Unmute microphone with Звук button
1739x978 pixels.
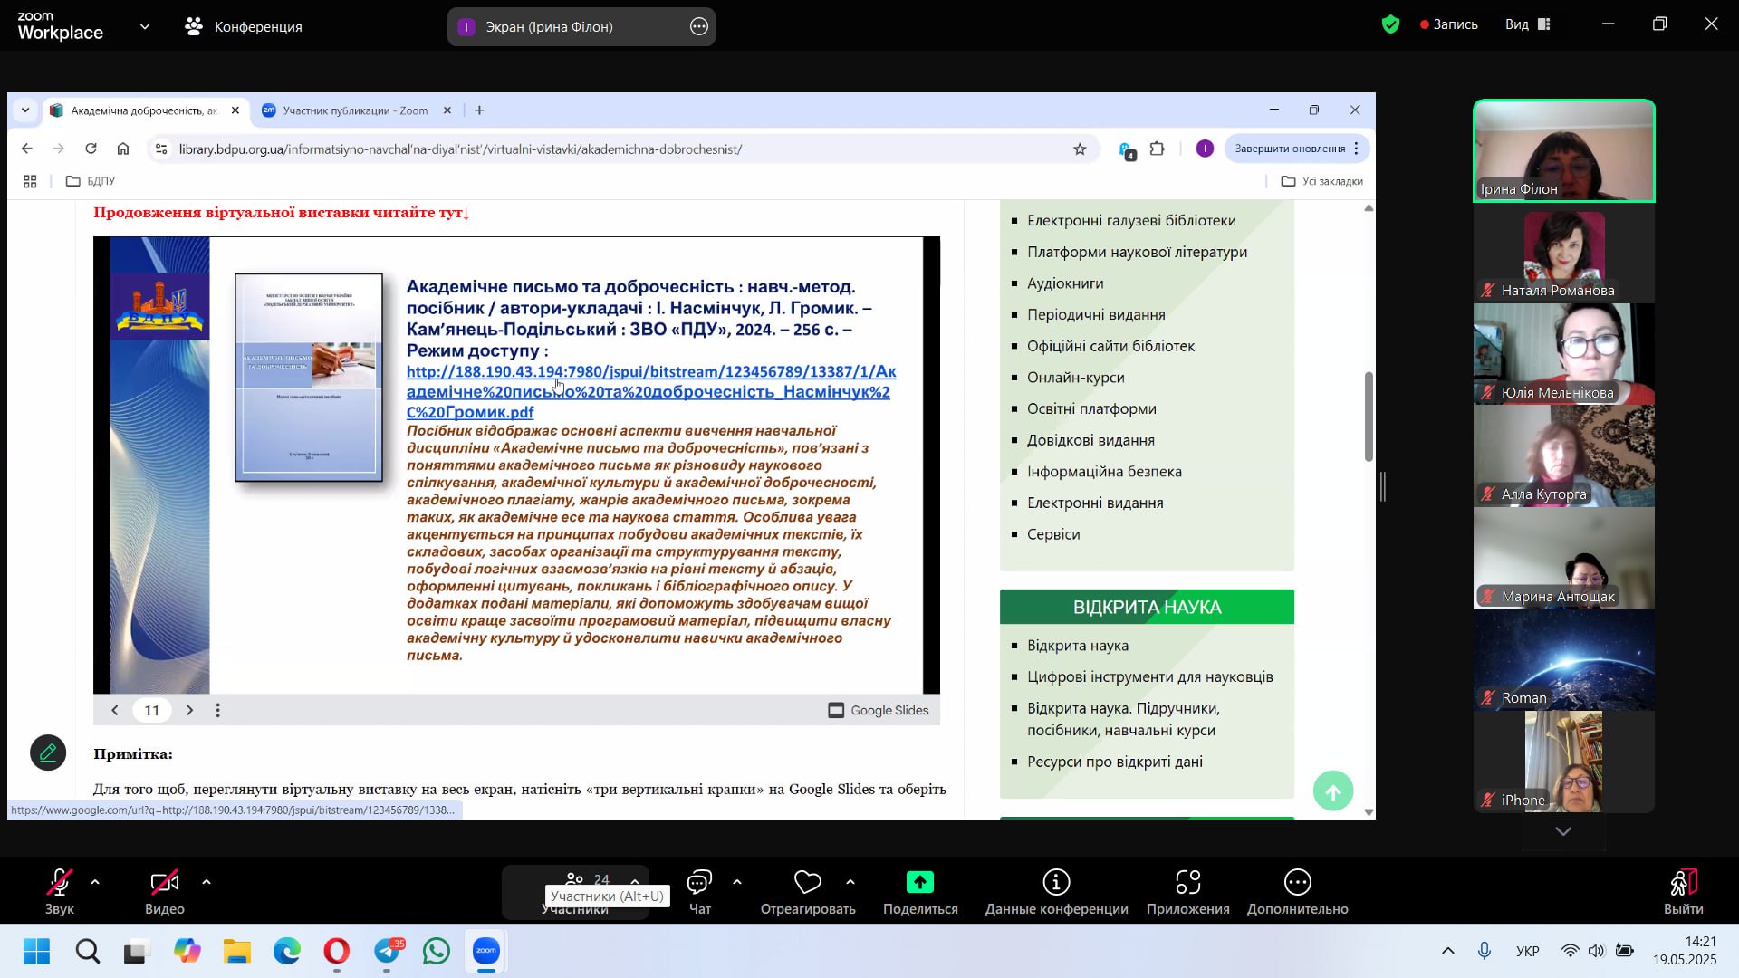point(60,883)
